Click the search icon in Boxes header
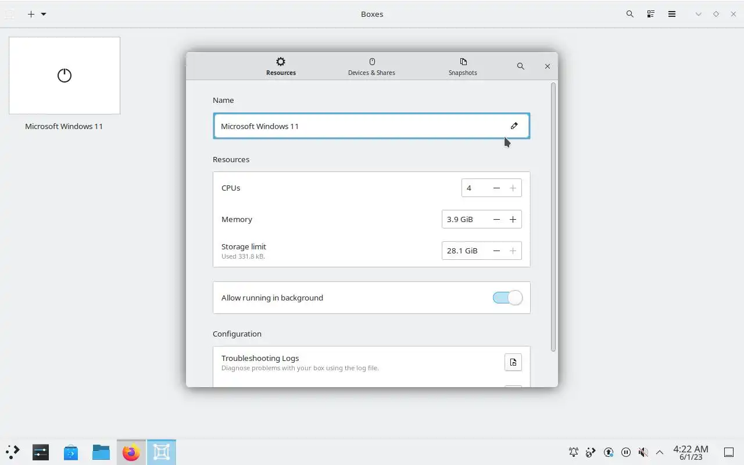Screen dimensions: 744x465 point(629,14)
